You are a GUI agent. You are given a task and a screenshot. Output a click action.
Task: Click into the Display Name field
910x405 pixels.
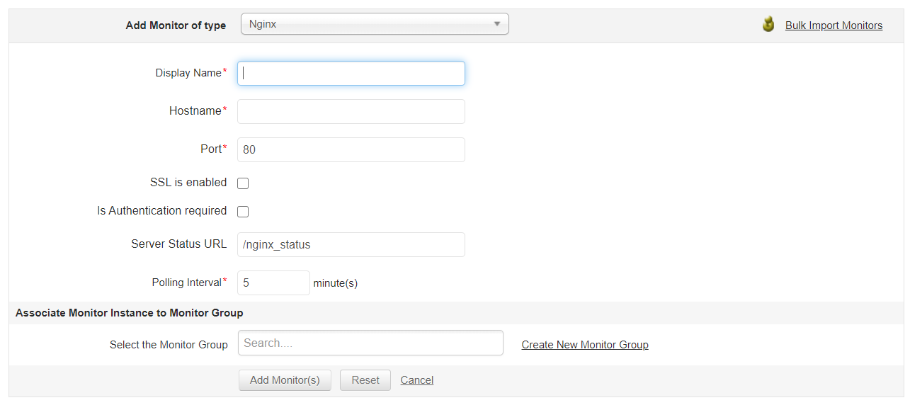click(351, 73)
